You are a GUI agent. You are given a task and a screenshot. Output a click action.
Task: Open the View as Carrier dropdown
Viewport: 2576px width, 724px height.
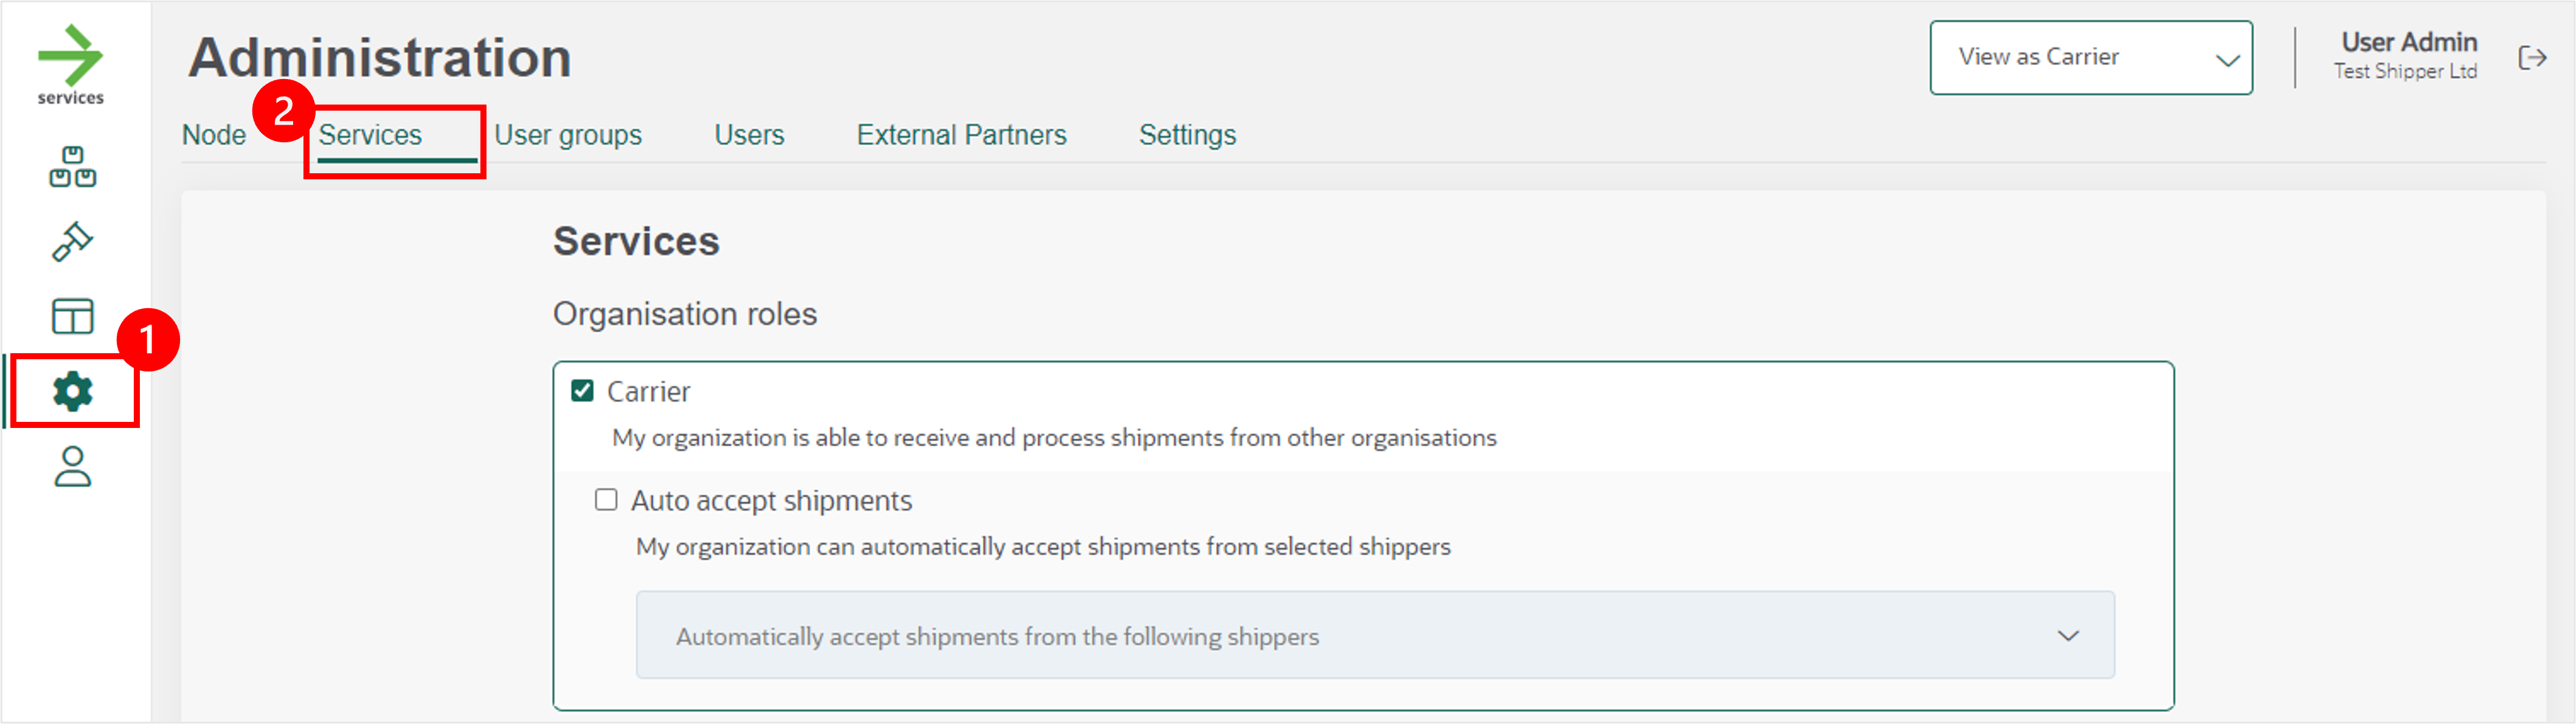[x=2090, y=58]
